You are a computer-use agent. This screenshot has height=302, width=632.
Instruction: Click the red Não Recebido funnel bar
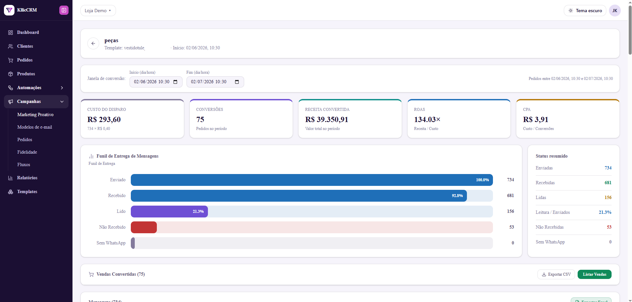click(144, 227)
